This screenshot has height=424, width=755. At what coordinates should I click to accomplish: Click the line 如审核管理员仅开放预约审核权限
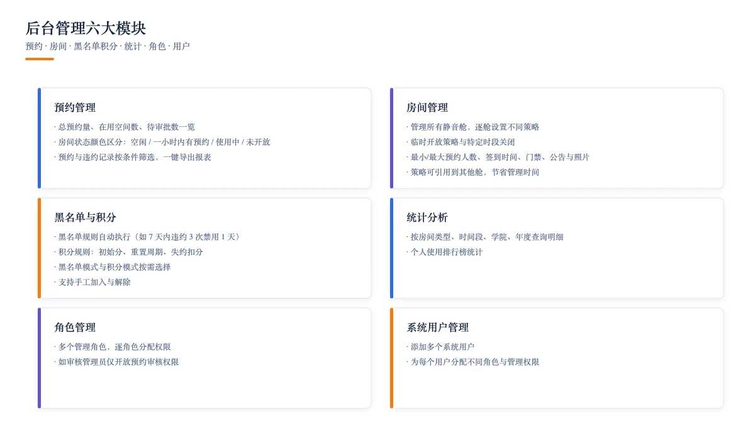pos(116,362)
